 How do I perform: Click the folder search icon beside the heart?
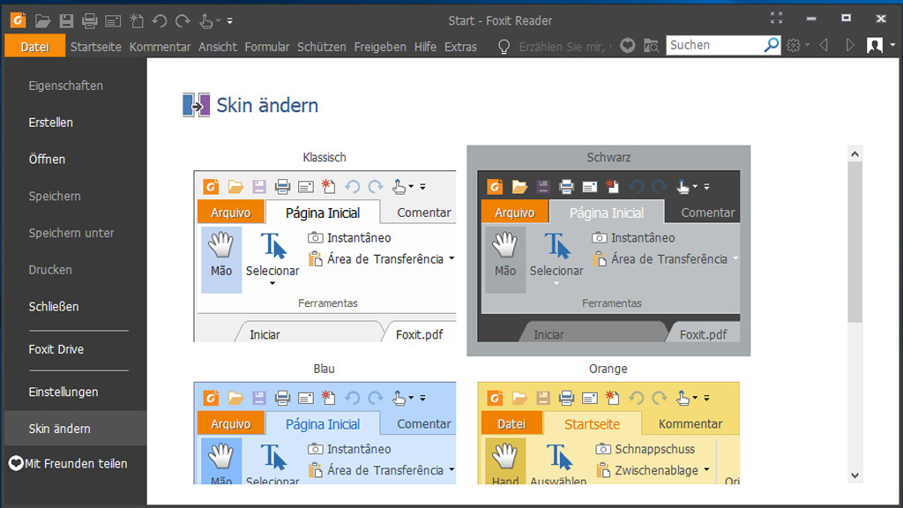[652, 46]
